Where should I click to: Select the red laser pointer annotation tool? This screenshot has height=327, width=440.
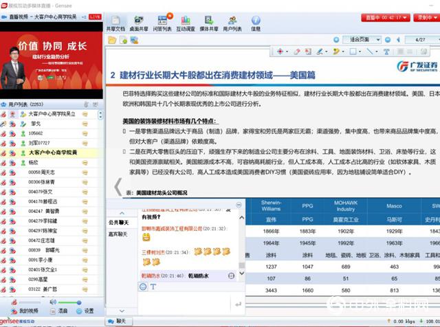click(280, 52)
